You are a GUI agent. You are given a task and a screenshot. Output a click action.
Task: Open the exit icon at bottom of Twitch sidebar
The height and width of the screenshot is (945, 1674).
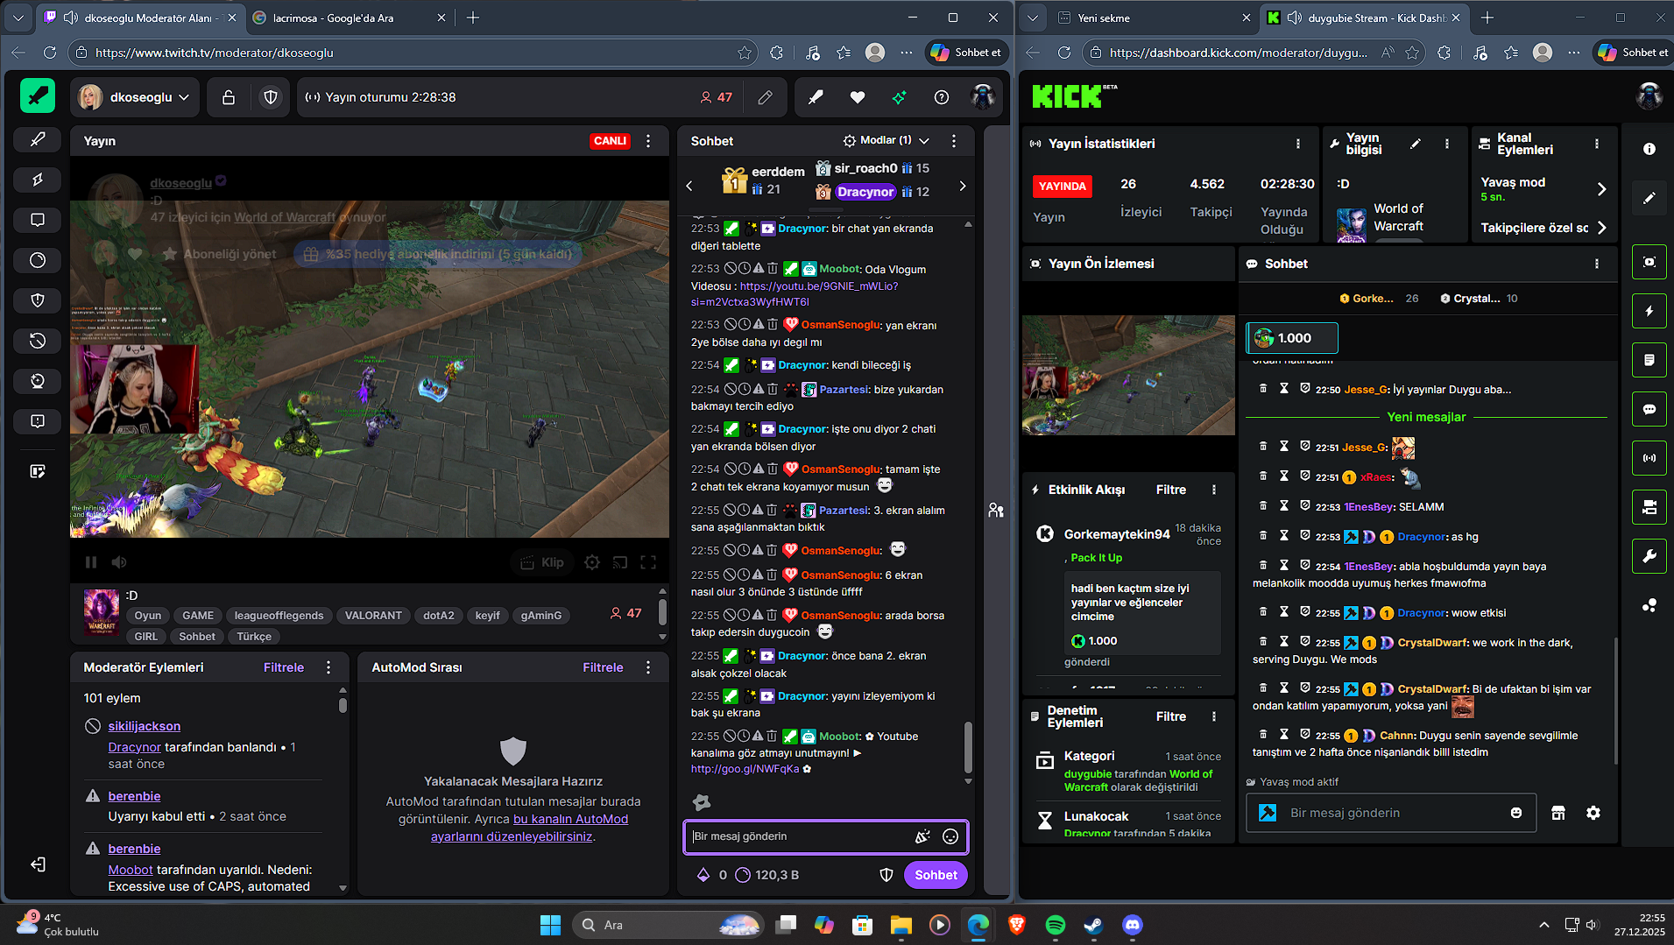38,864
